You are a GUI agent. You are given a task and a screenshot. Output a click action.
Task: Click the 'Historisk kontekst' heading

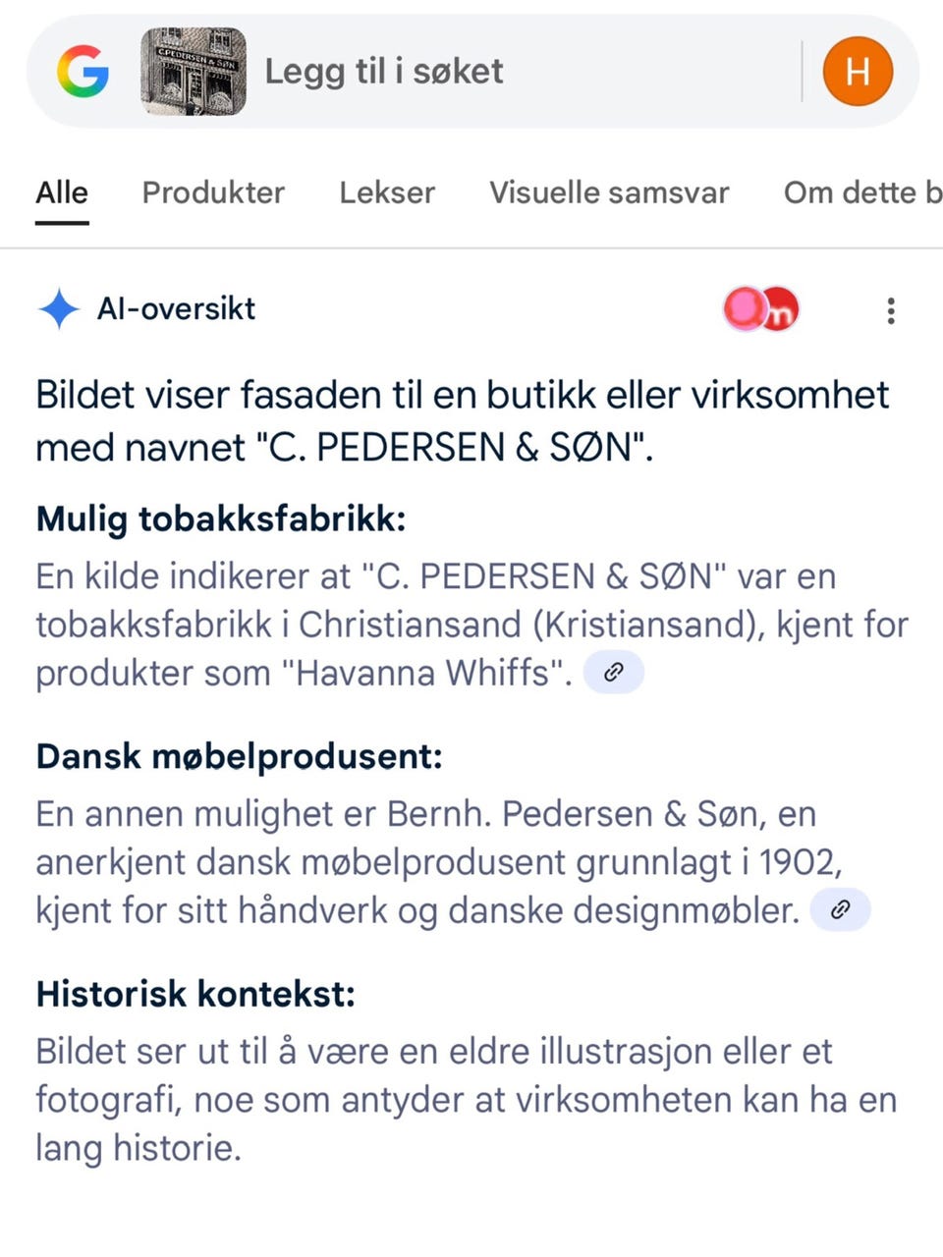195,994
